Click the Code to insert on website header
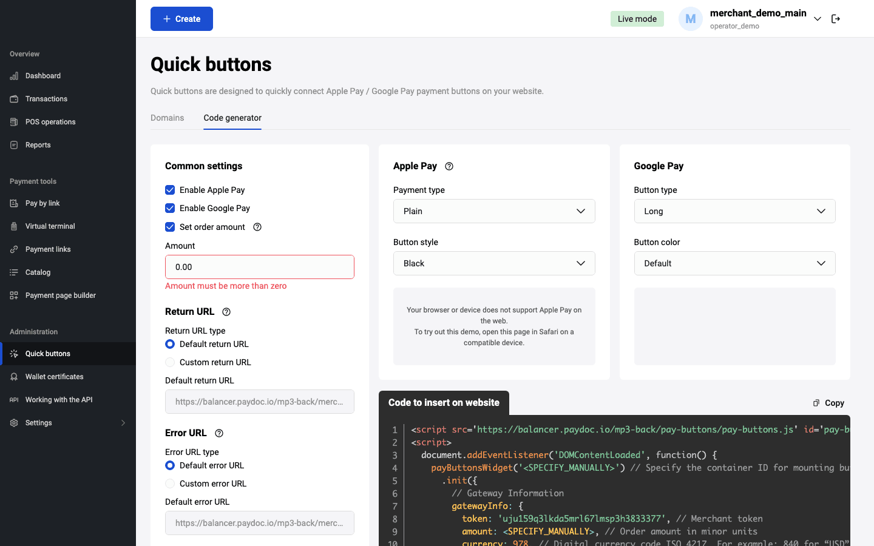 pos(444,403)
